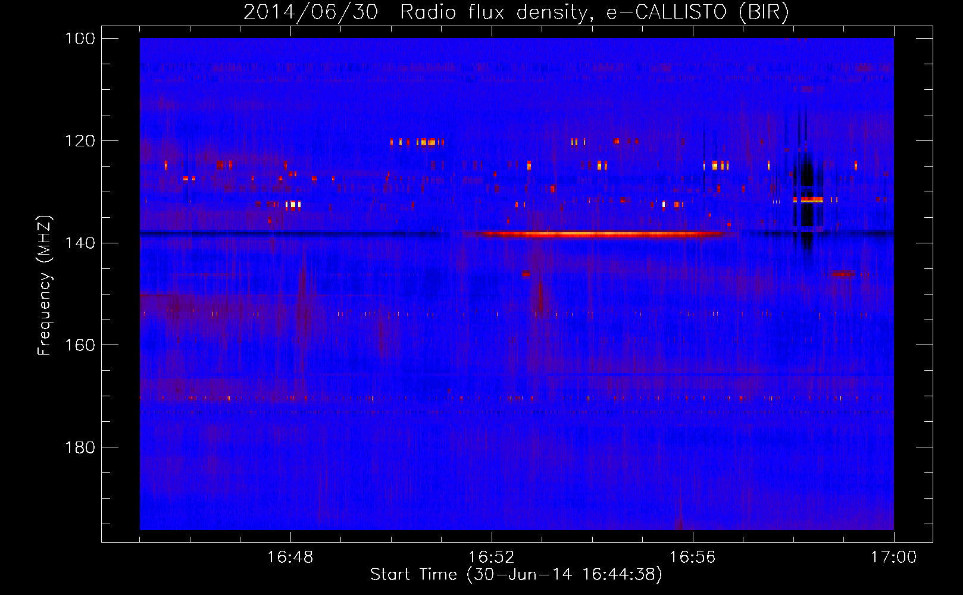Click the 16:52 time tick label

coord(492,558)
